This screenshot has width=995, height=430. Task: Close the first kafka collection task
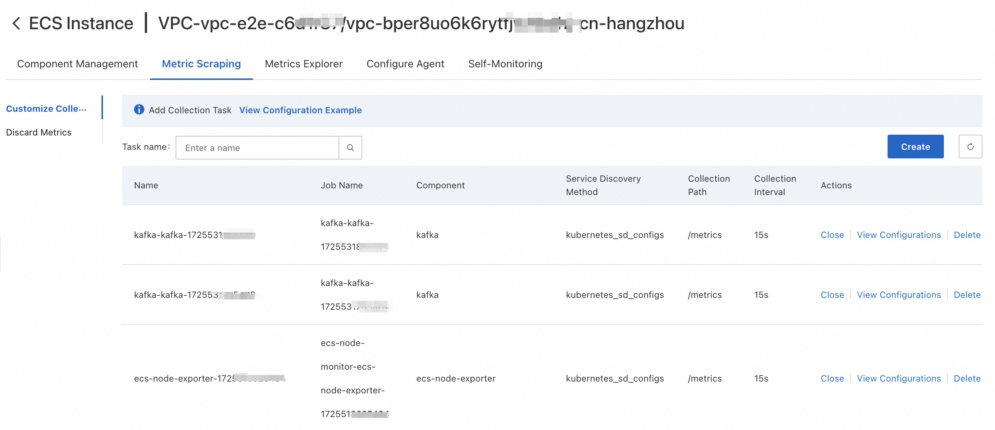832,235
